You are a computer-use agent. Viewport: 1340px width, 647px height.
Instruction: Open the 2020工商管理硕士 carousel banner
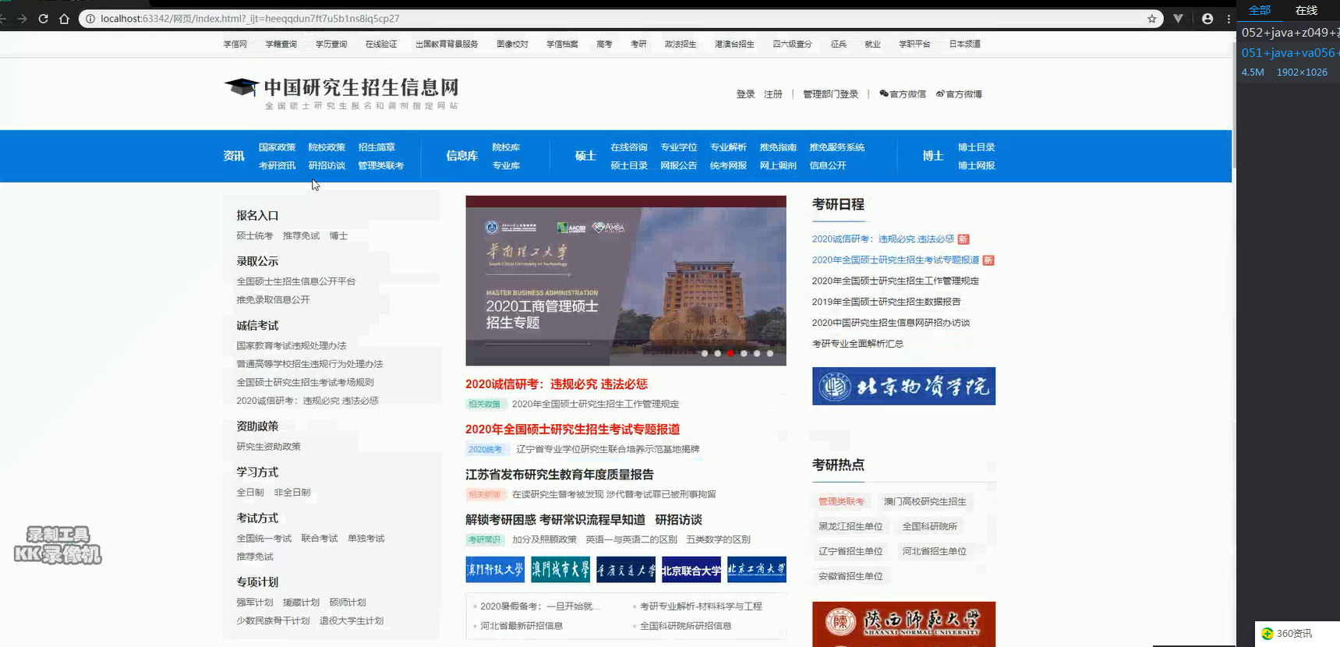[626, 281]
